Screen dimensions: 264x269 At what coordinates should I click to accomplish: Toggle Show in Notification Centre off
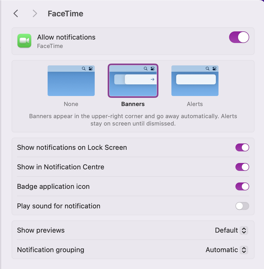[242, 167]
